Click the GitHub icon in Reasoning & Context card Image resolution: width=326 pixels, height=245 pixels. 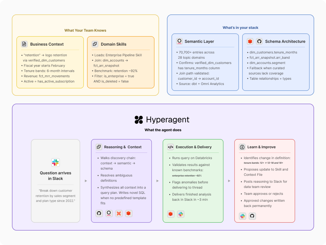coord(99,213)
